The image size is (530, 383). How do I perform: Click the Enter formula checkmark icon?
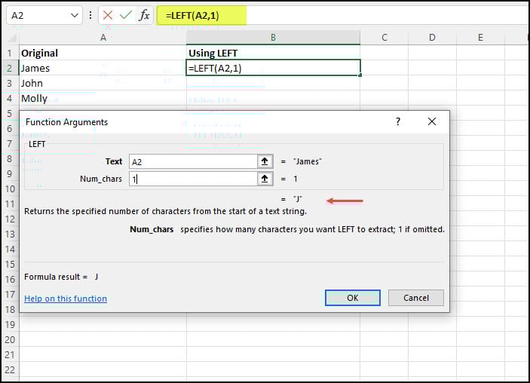(125, 15)
